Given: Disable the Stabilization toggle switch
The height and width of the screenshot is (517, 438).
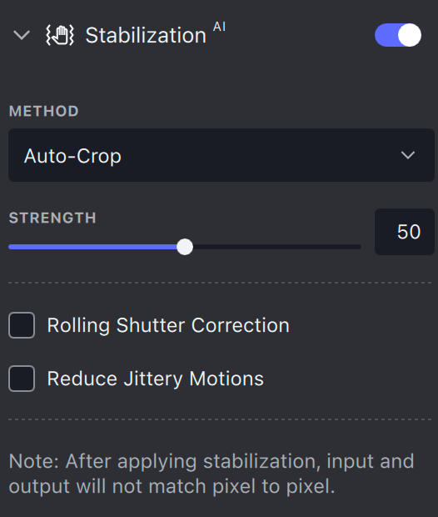Looking at the screenshot, I should 398,35.
